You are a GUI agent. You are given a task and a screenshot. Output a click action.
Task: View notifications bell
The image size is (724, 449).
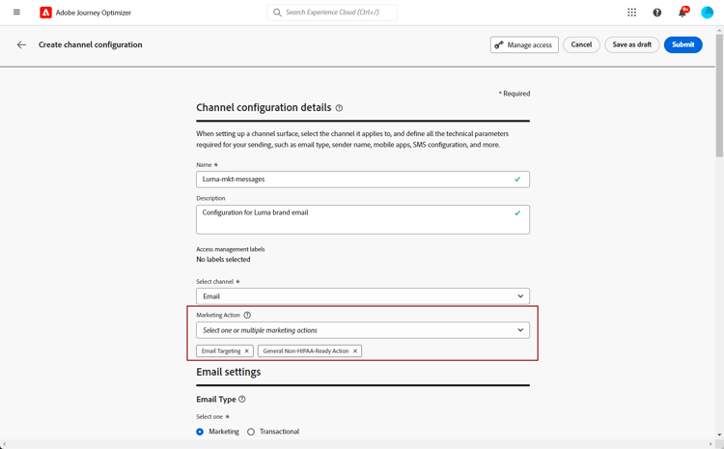click(x=682, y=13)
